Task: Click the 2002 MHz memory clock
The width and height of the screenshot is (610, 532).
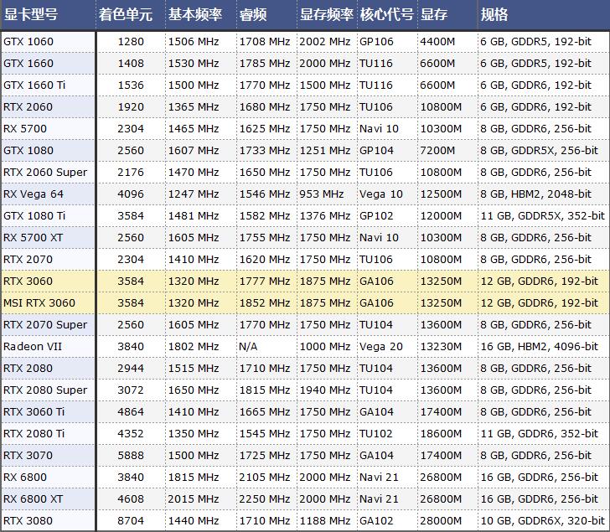Action: pos(325,42)
